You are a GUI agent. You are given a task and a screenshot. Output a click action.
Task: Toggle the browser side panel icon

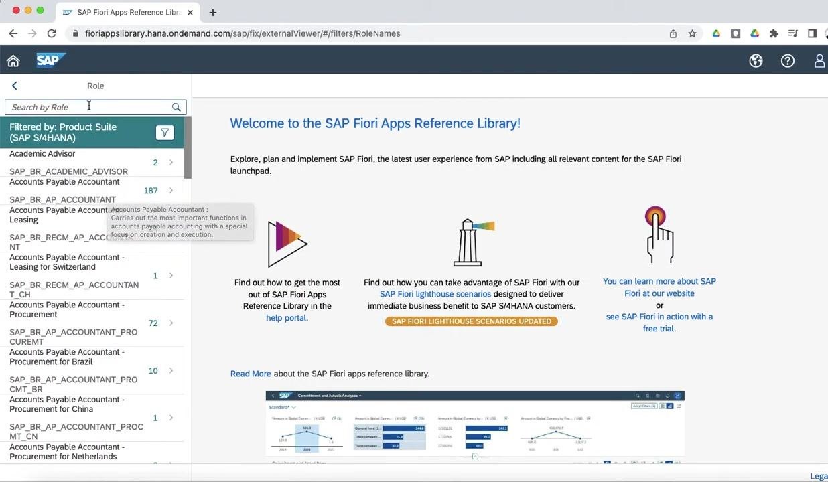coord(812,33)
